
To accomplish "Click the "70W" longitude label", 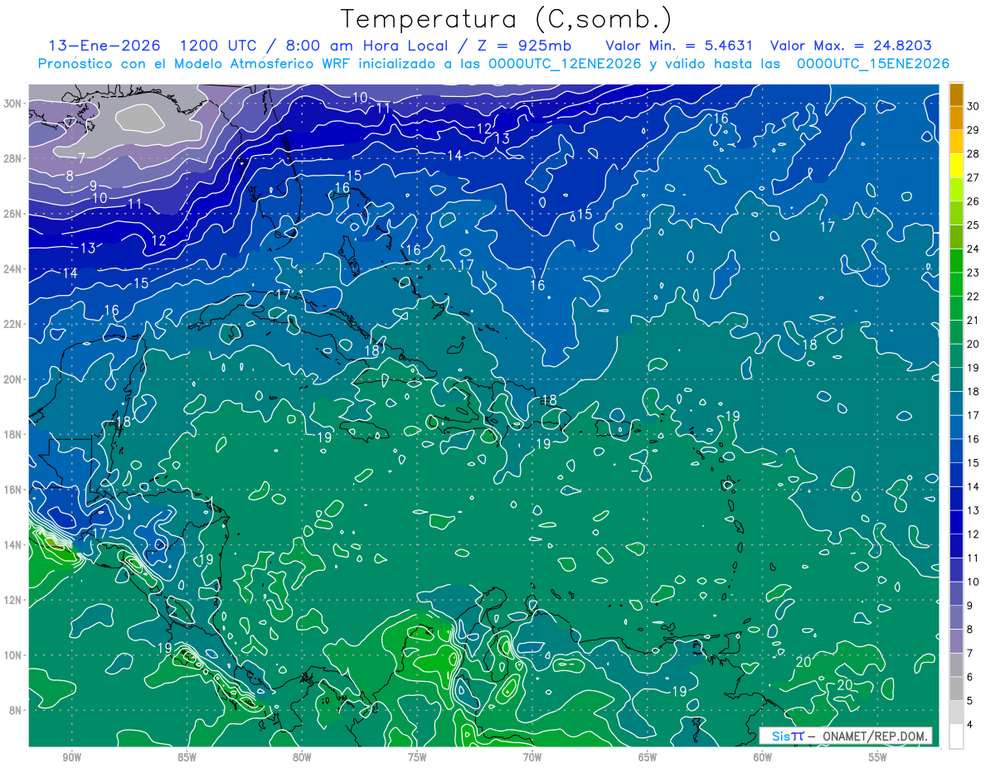I will coord(532,756).
